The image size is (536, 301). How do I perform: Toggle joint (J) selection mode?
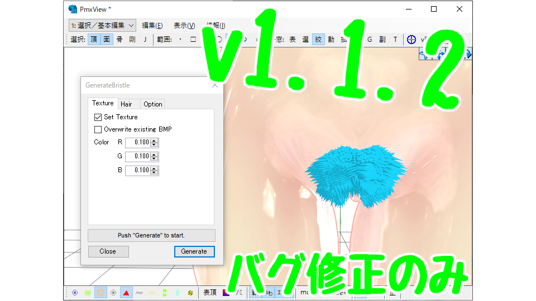(145, 40)
